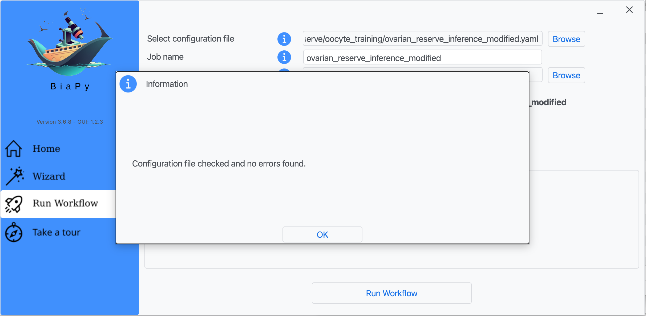Click the Version 3.6.8 - GUI: 1.2.3 text

(x=70, y=122)
